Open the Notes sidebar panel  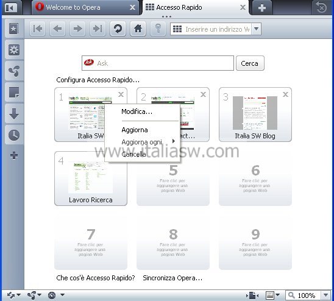pos(14,93)
